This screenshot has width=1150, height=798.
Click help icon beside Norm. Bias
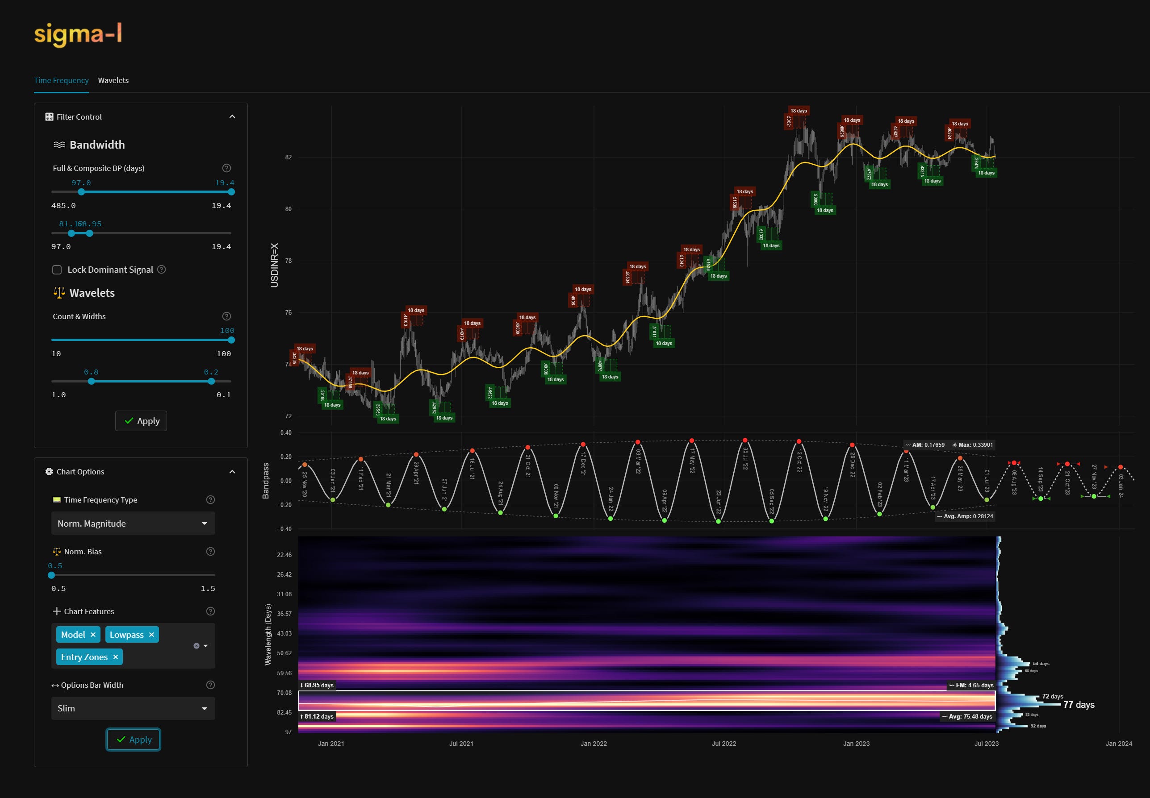(x=211, y=552)
